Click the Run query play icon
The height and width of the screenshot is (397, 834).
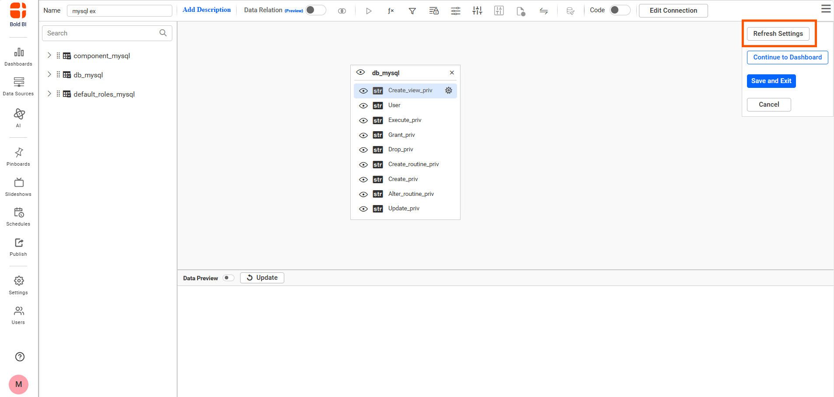point(369,11)
